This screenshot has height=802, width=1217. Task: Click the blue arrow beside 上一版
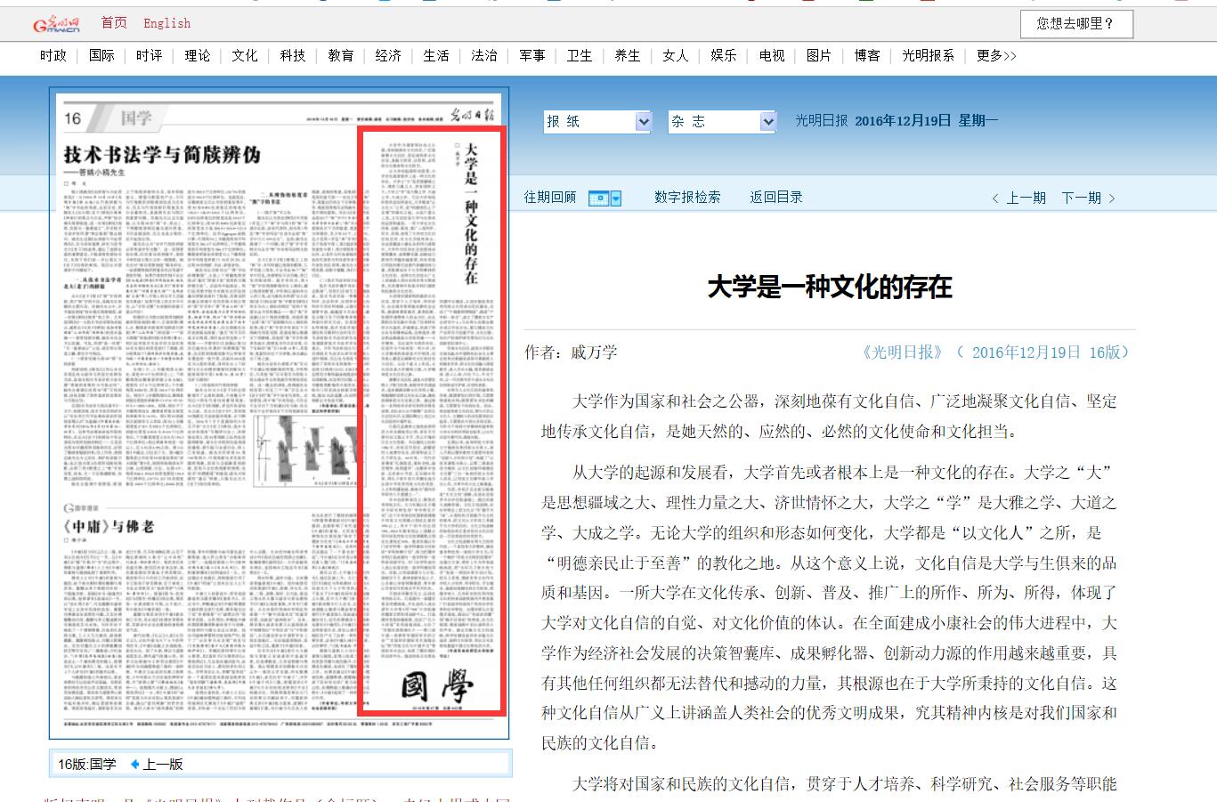pos(134,764)
